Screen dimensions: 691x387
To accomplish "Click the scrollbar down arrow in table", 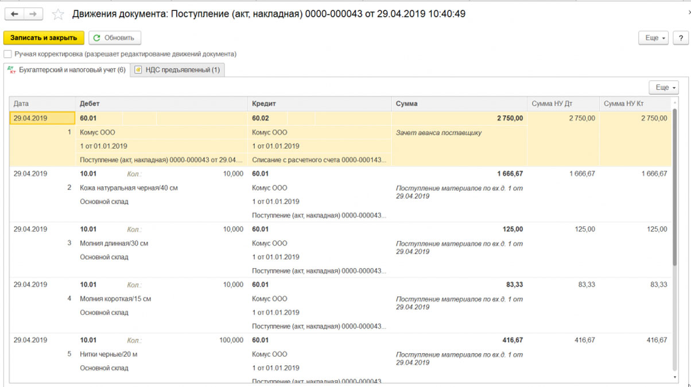I will coord(674,377).
